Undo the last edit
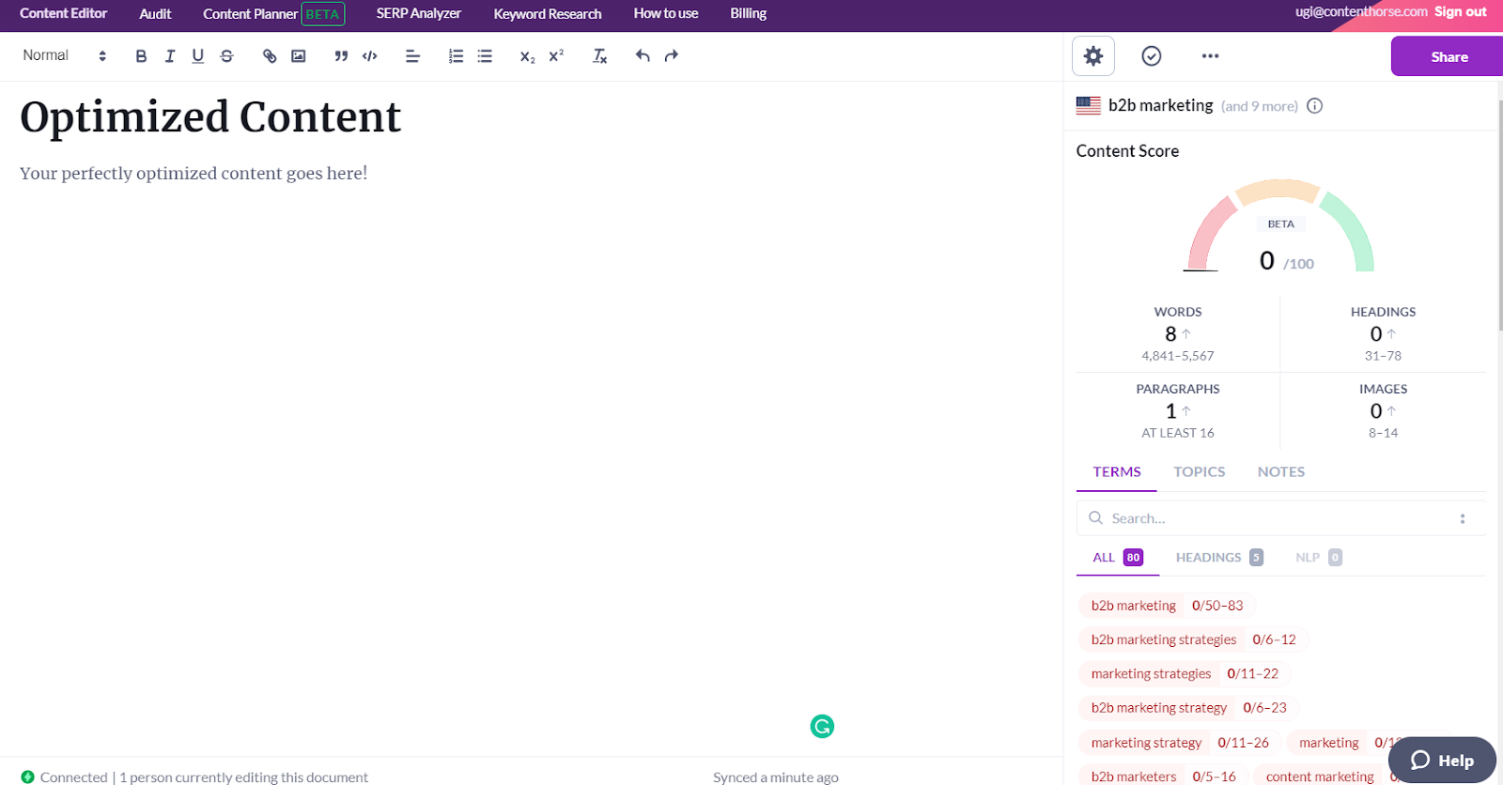 [643, 56]
